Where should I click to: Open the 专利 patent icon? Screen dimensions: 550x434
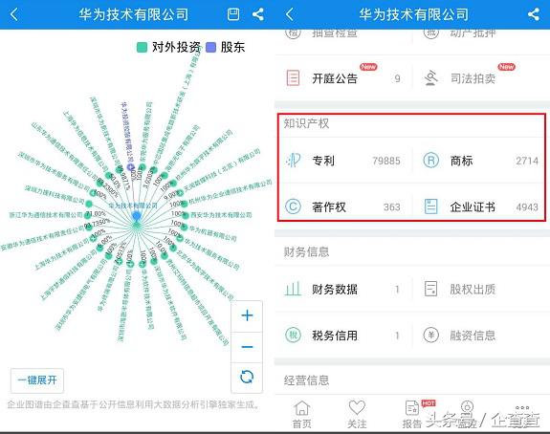coord(294,161)
